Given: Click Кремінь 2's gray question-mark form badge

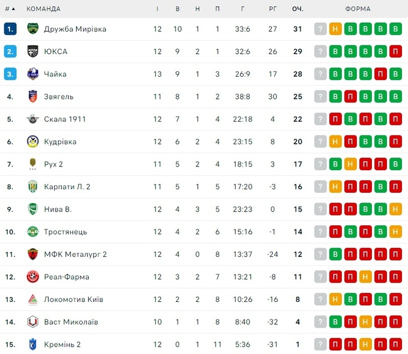Looking at the screenshot, I should point(321,344).
